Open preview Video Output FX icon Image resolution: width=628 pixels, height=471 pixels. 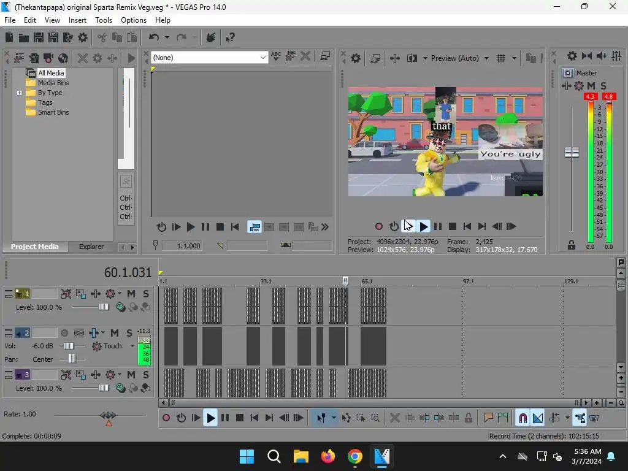click(x=394, y=58)
